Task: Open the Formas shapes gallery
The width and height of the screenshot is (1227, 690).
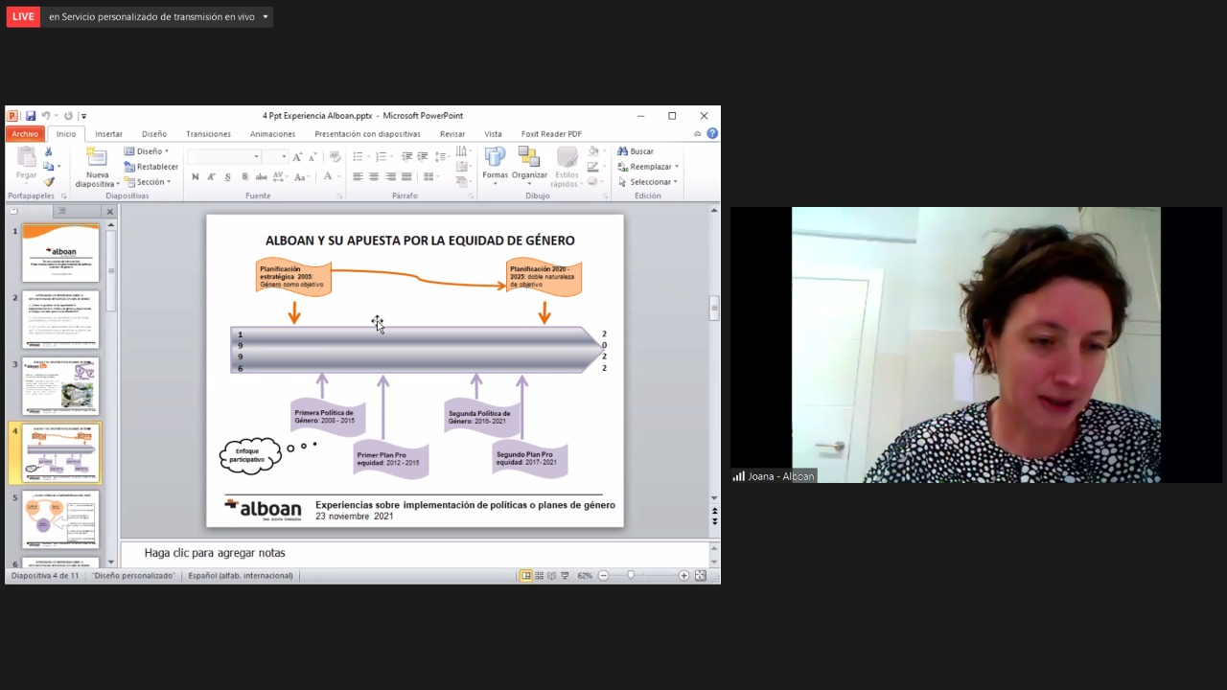Action: point(495,157)
